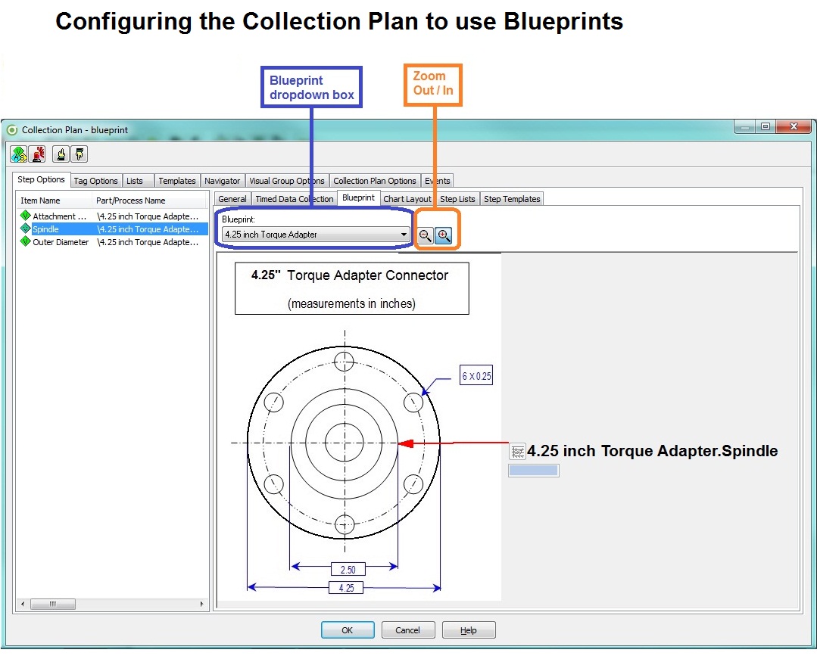Open the Timed Data Collection tab

(x=295, y=198)
